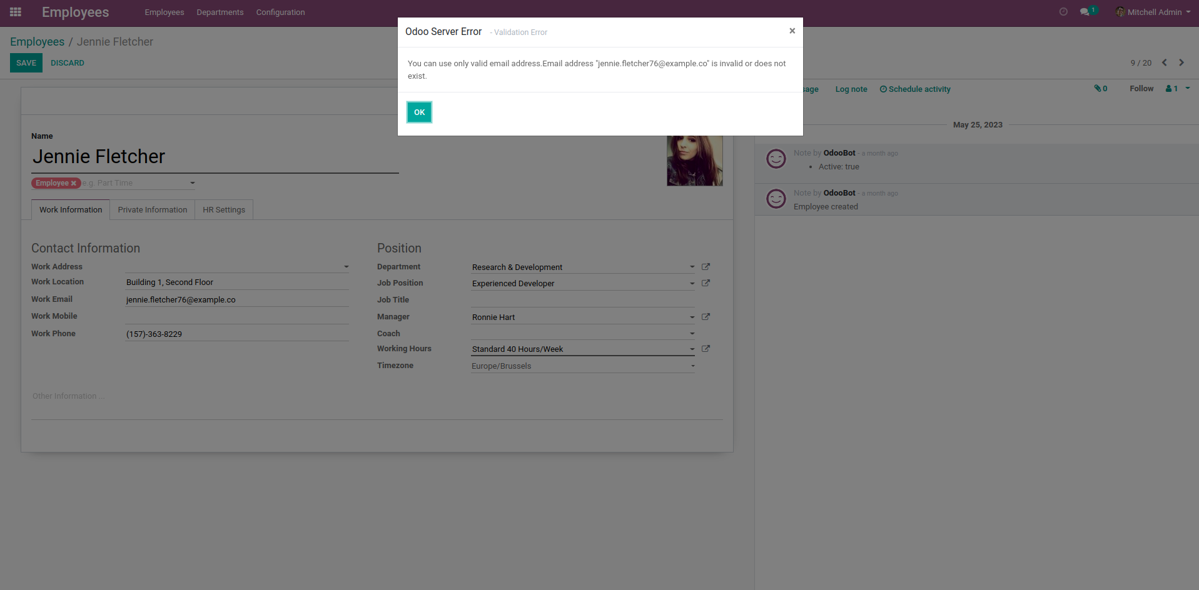
Task: Open Manager external link icon
Action: (x=706, y=317)
